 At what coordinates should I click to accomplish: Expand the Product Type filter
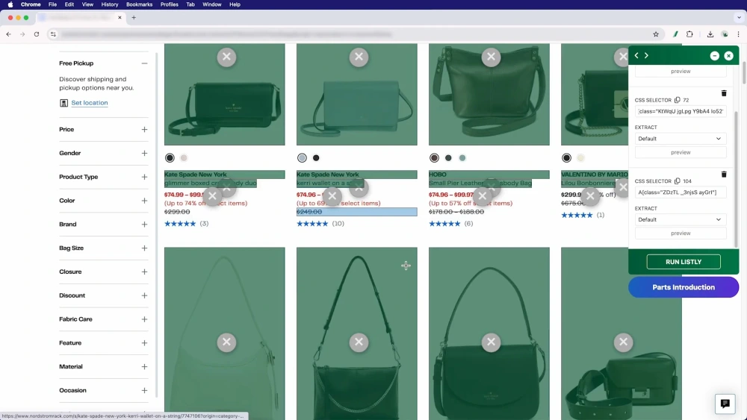pyautogui.click(x=144, y=177)
